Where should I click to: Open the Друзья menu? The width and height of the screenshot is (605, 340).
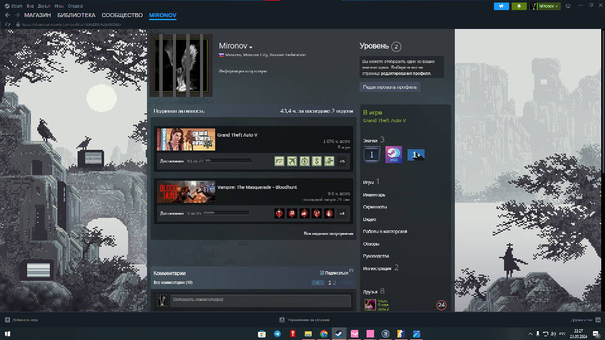(x=44, y=6)
